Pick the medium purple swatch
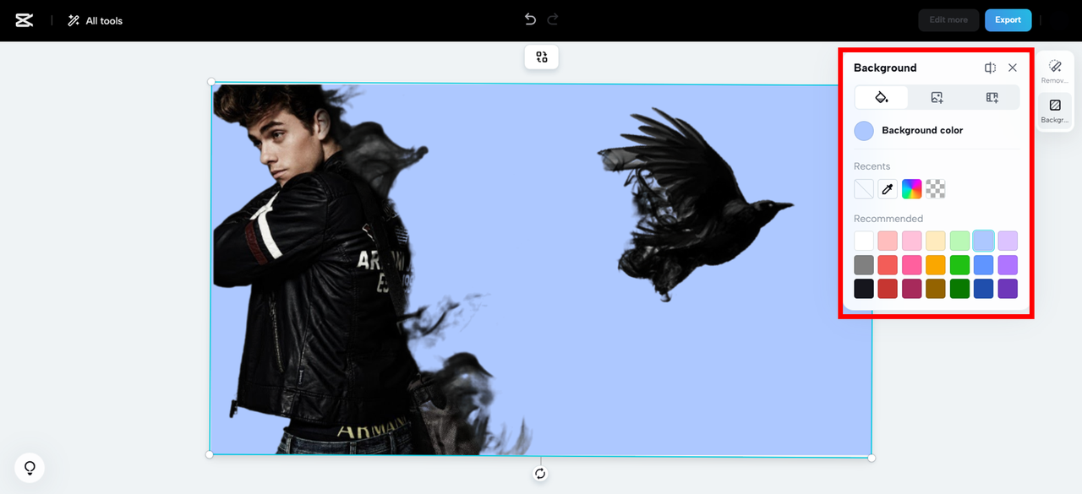This screenshot has height=494, width=1082. point(1008,265)
